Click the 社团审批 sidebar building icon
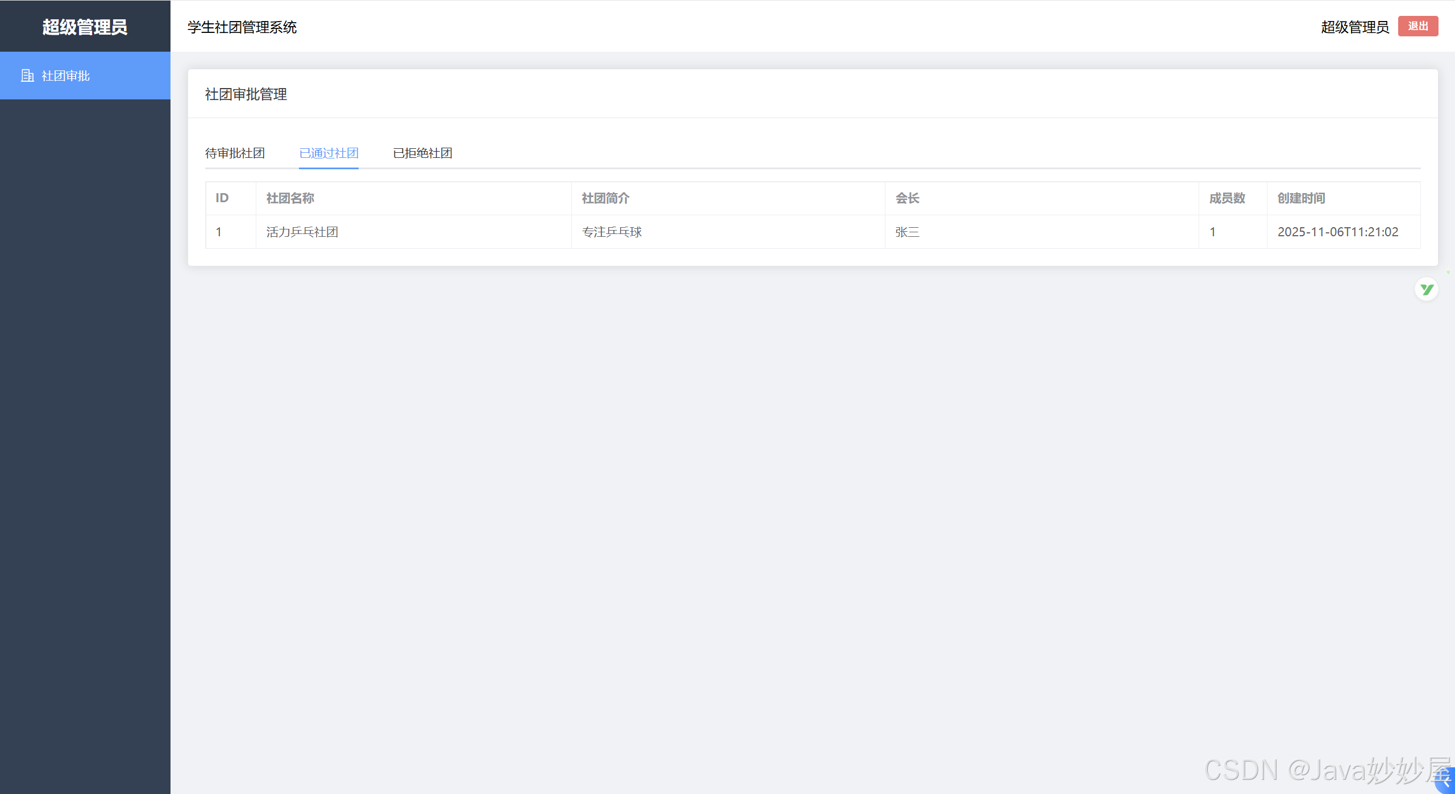Viewport: 1455px width, 794px height. click(27, 76)
